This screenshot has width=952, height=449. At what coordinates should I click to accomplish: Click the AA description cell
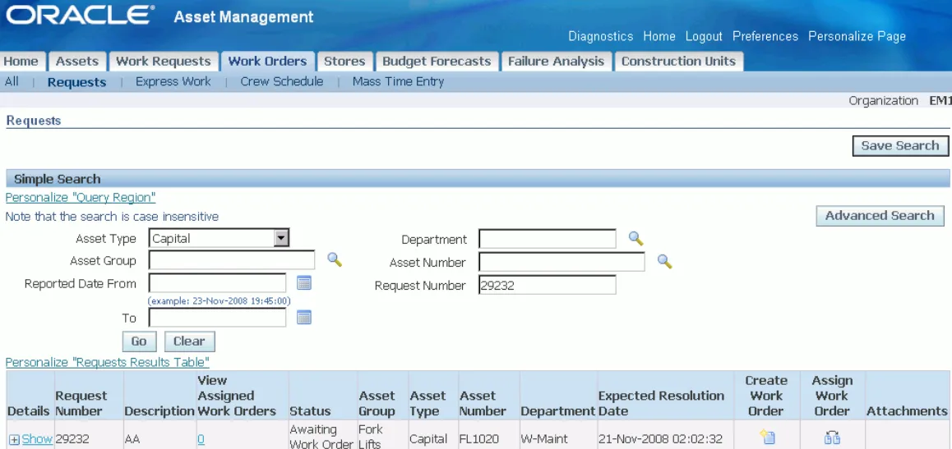pyautogui.click(x=132, y=439)
